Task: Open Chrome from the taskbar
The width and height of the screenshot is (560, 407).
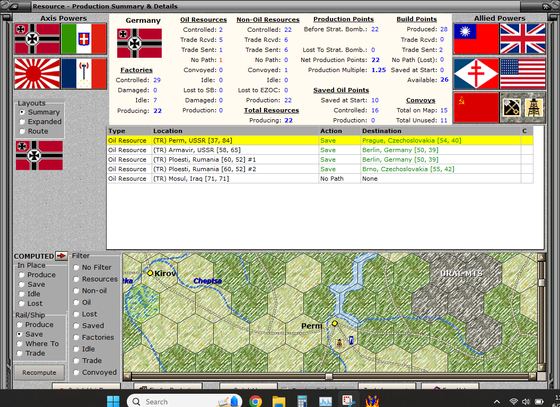Action: (256, 401)
